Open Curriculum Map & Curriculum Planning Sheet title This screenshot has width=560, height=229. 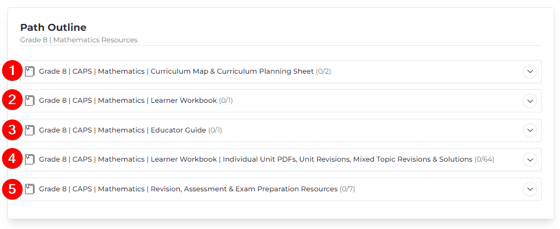point(176,71)
